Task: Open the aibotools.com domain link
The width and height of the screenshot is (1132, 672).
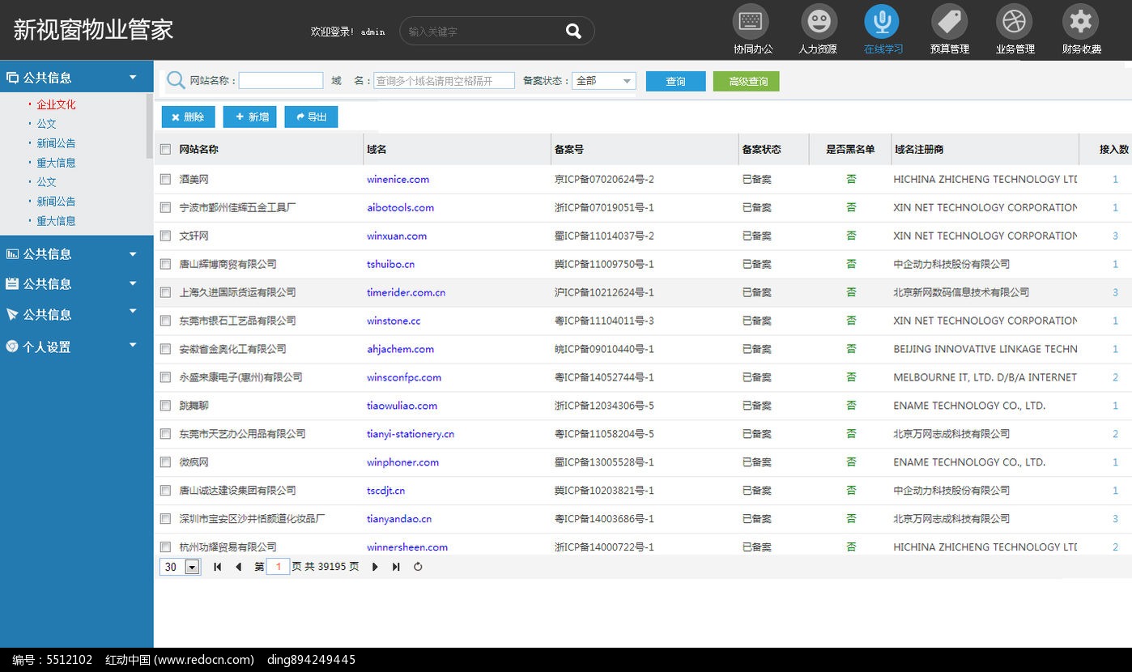Action: (400, 207)
